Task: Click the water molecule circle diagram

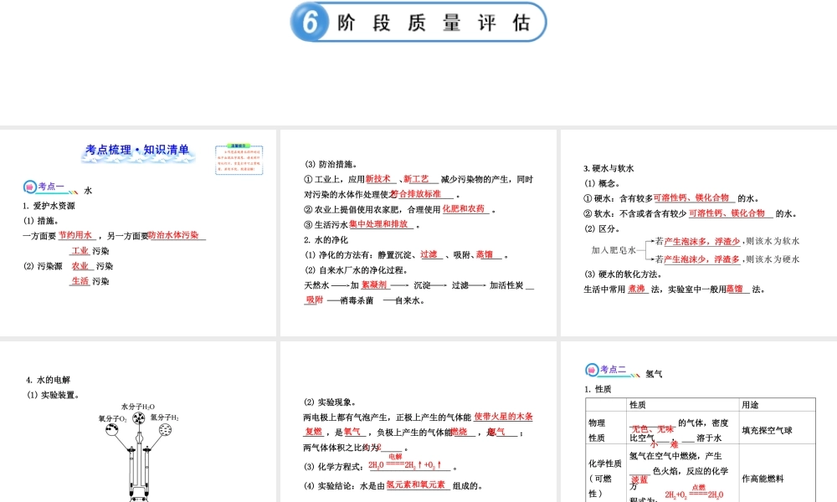Action: tap(139, 417)
